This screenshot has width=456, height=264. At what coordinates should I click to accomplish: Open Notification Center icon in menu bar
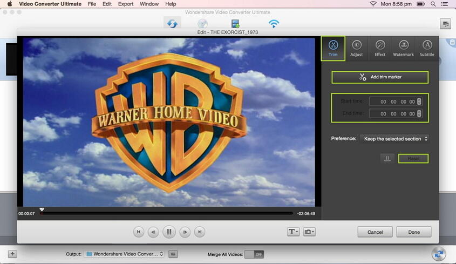[444, 4]
